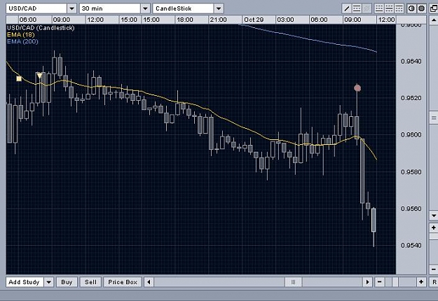Click the greyed-out third drawing tool icon
Screen dimensions: 438x301
tap(367, 8)
